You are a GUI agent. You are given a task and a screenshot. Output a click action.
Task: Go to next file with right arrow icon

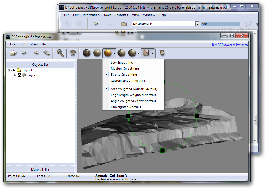36,53
